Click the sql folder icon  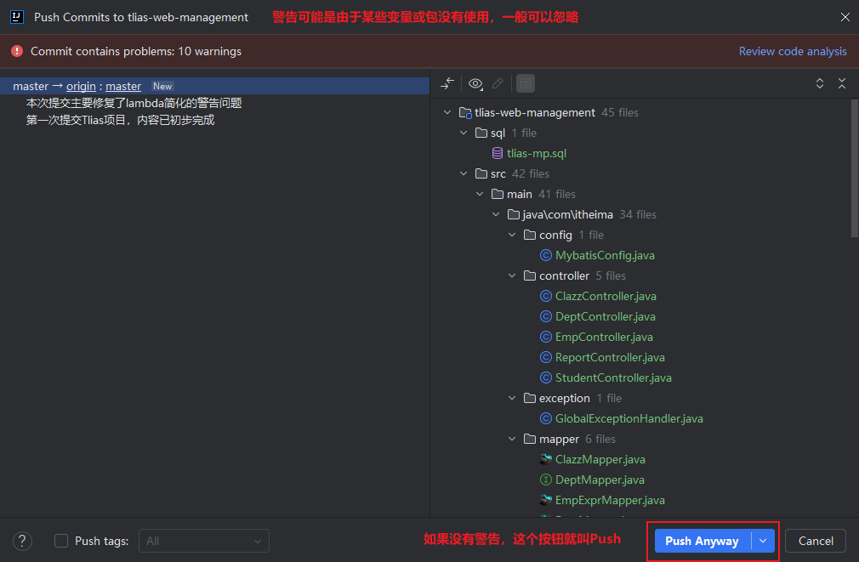[481, 133]
